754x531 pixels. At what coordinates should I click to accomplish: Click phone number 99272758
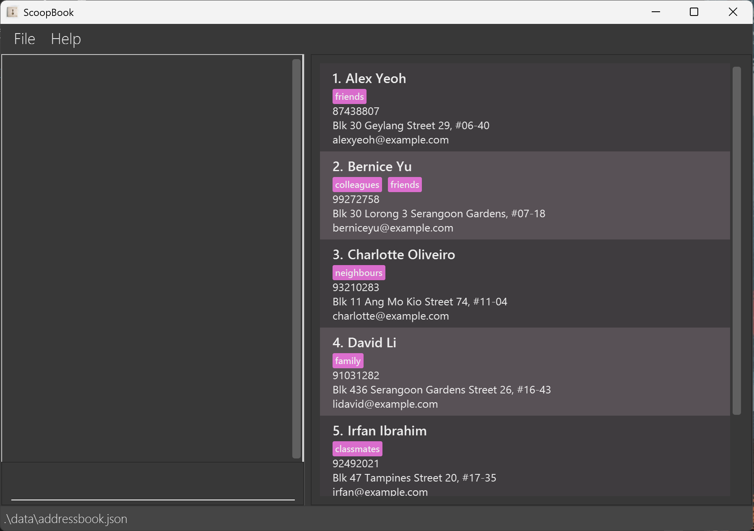pos(356,199)
